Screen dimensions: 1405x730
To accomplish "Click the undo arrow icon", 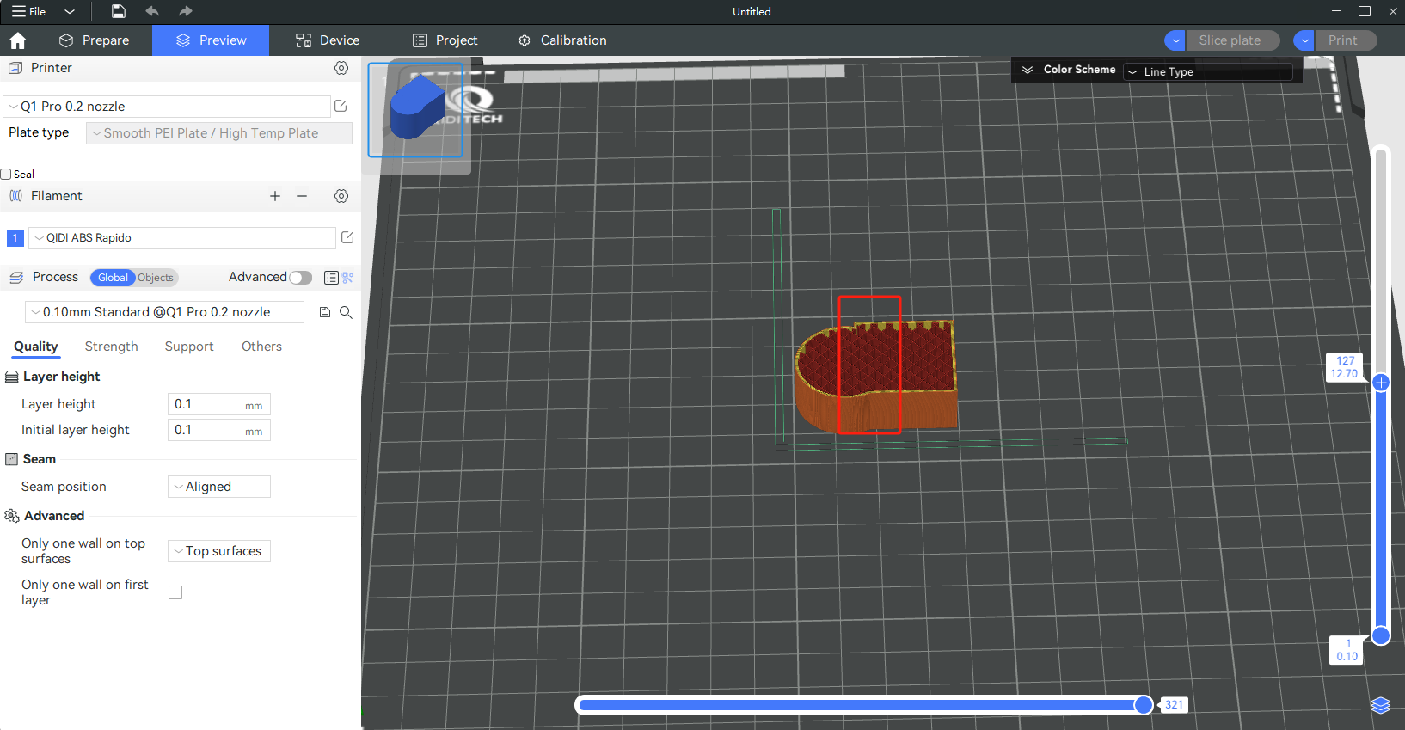I will (x=152, y=11).
